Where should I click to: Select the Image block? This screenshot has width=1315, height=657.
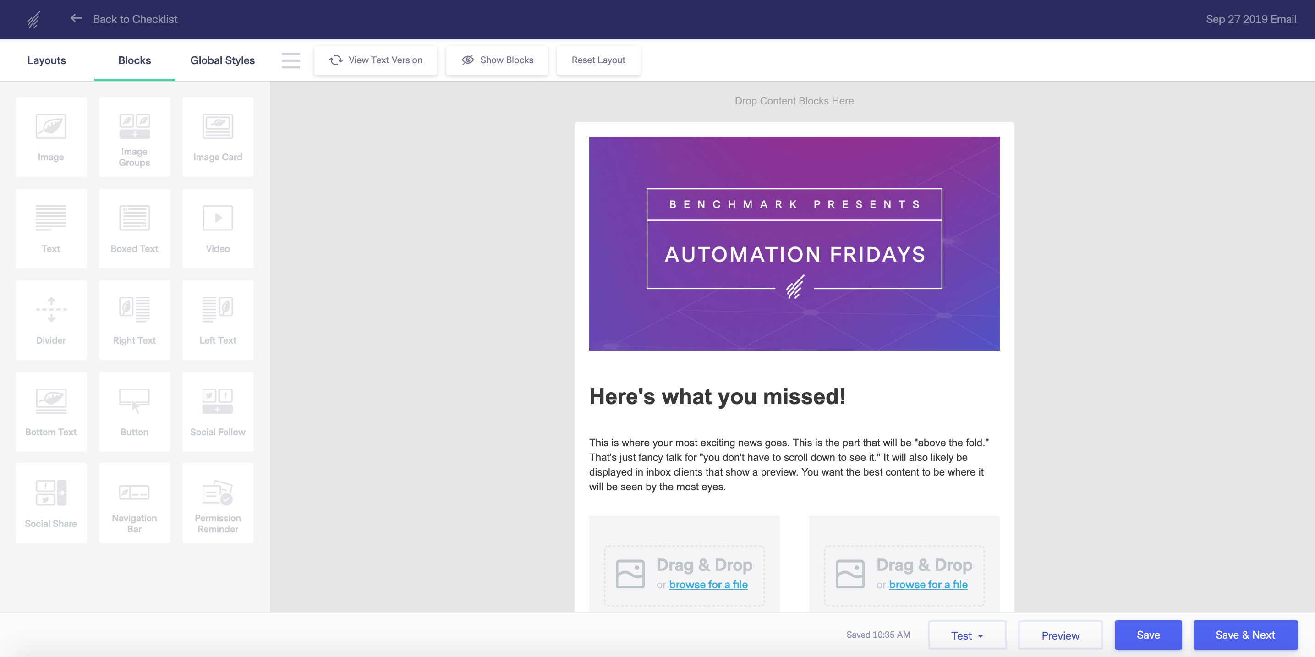coord(51,137)
